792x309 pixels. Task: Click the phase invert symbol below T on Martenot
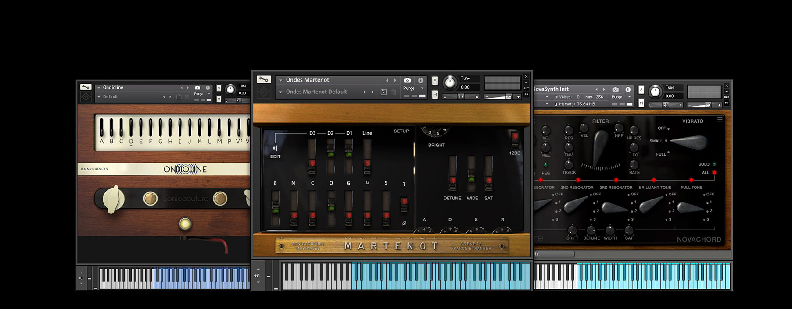pyautogui.click(x=404, y=223)
